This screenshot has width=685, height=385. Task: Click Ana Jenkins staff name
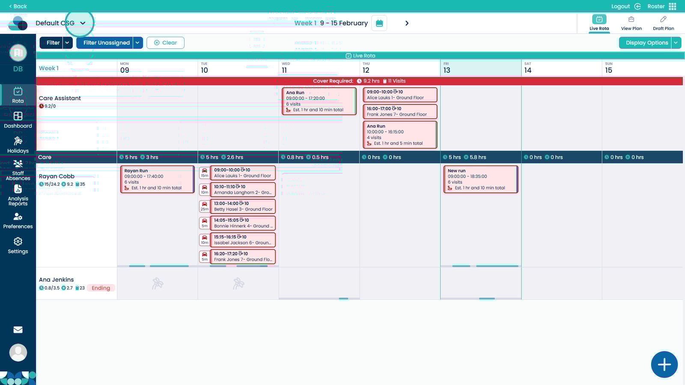pyautogui.click(x=56, y=280)
